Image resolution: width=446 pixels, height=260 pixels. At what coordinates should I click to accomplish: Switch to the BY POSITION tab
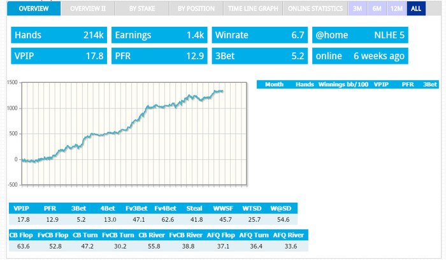(x=196, y=8)
